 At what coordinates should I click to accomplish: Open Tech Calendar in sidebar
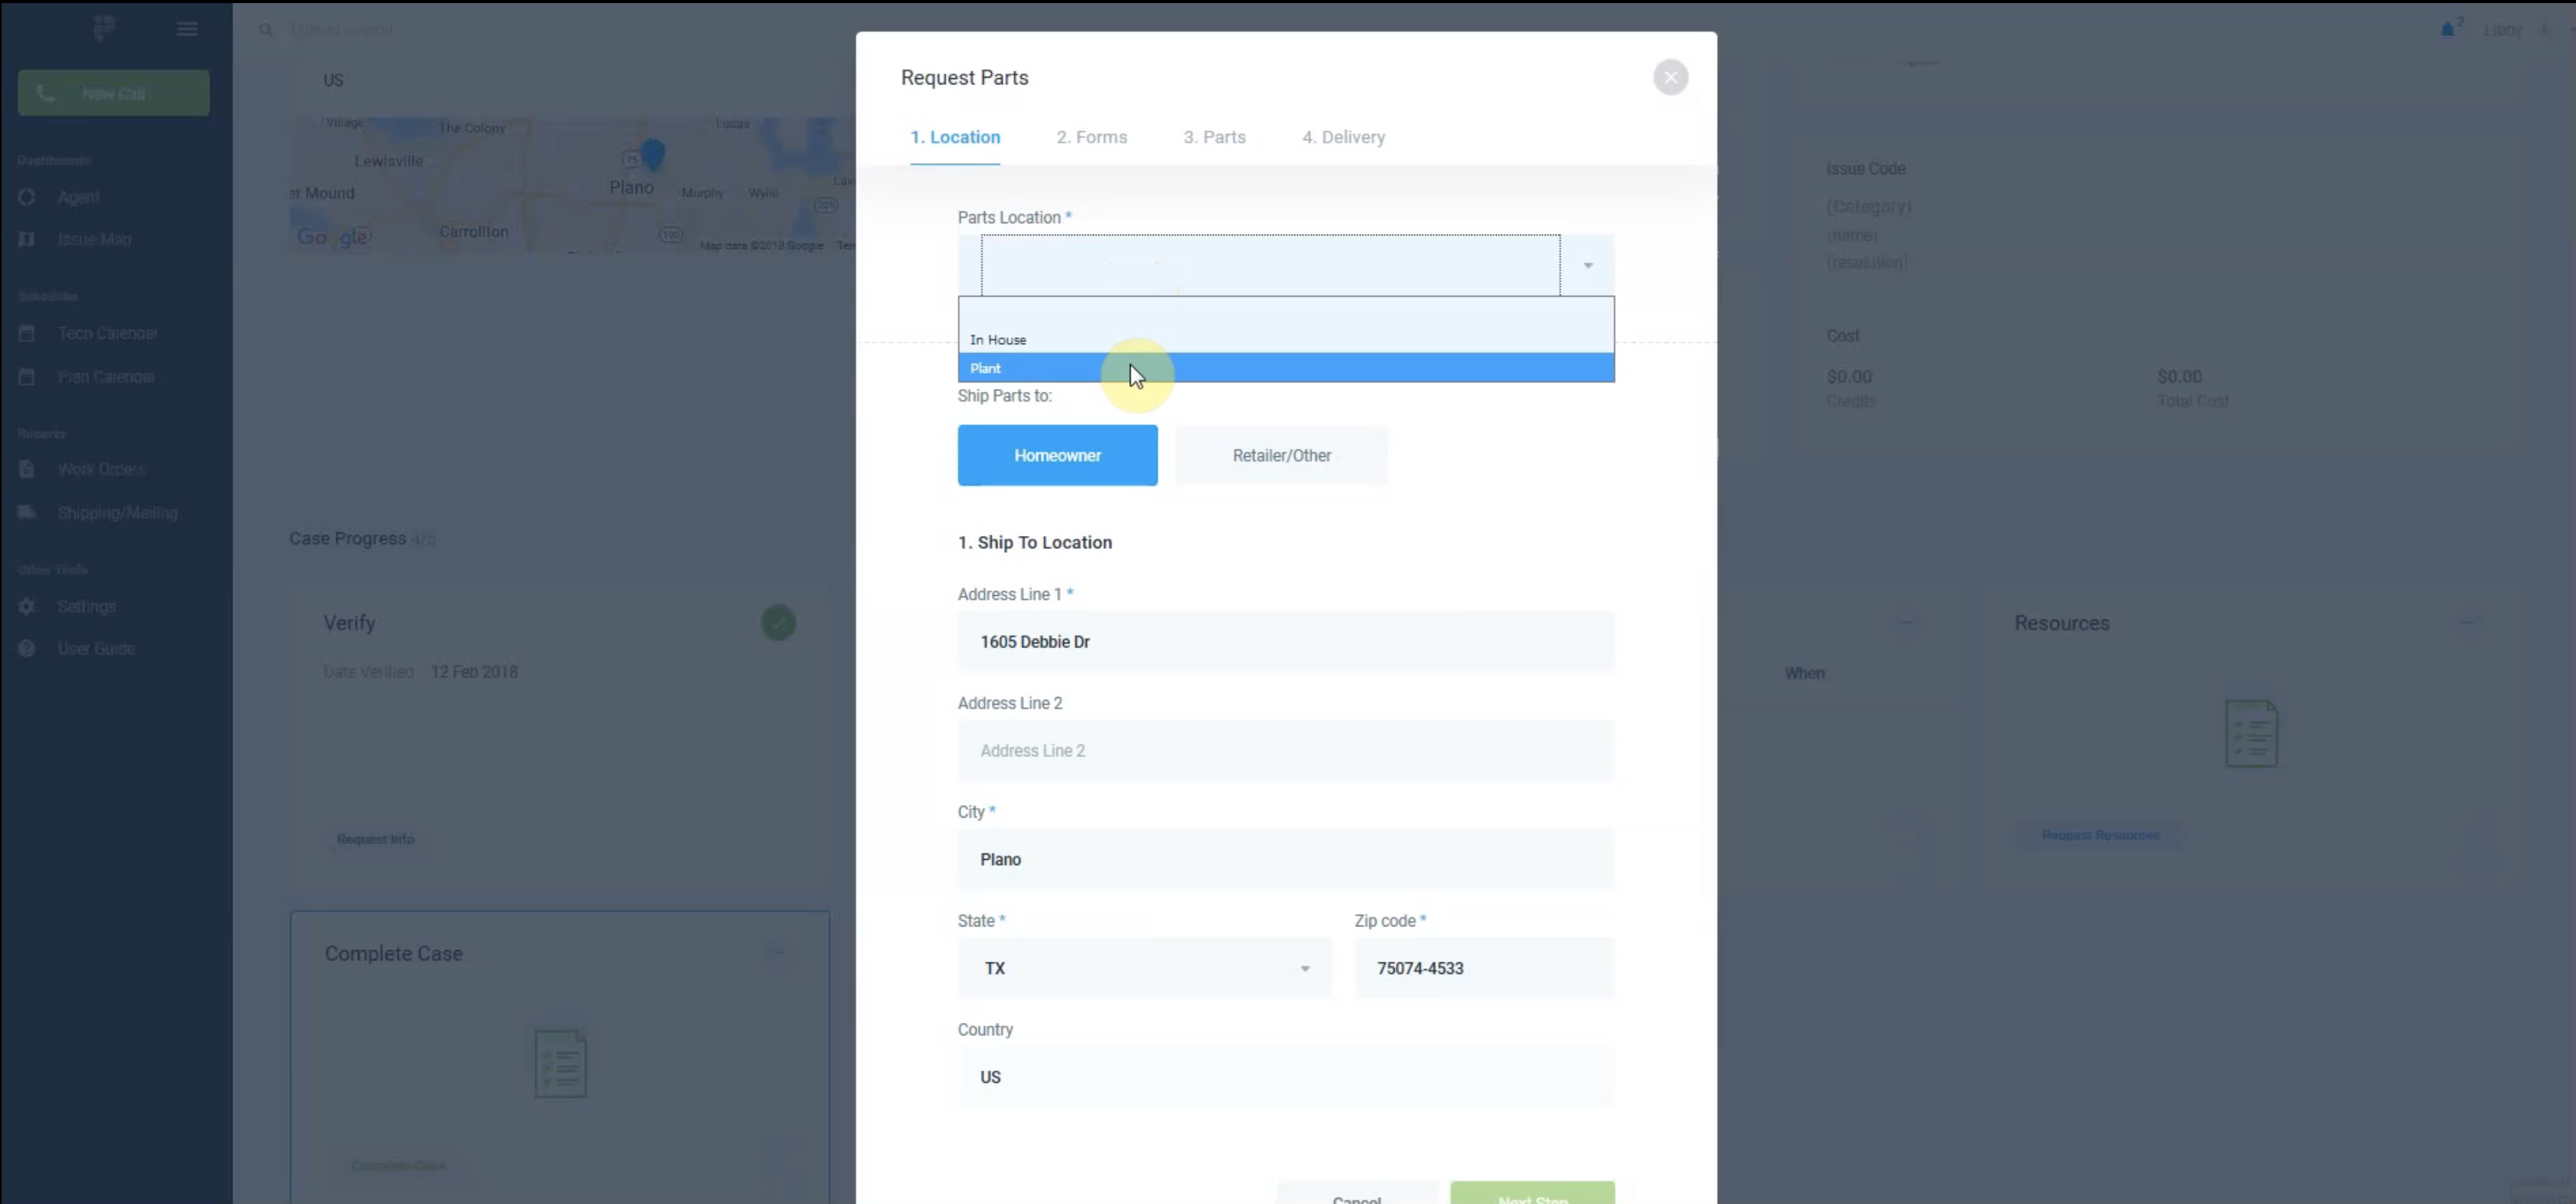(x=107, y=333)
